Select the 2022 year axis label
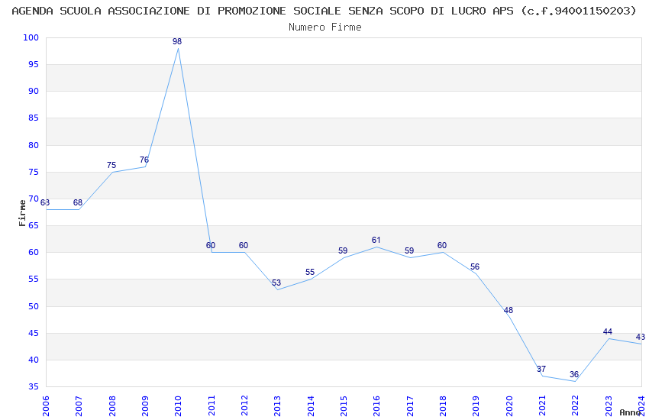649x420 pixels. (576, 405)
